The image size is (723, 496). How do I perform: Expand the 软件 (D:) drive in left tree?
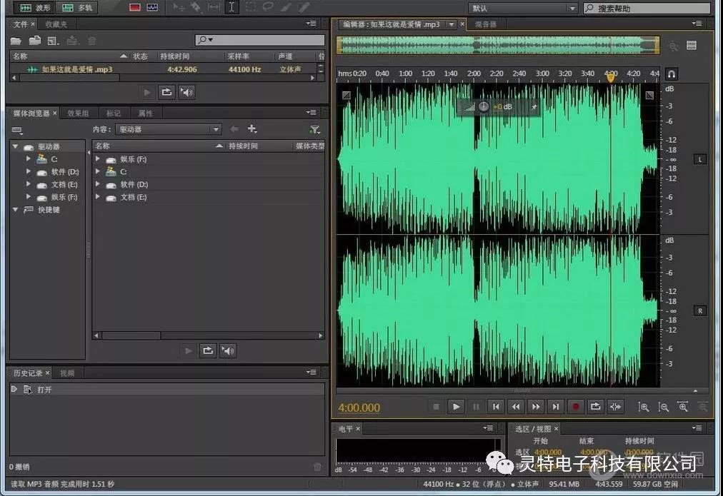coord(29,171)
